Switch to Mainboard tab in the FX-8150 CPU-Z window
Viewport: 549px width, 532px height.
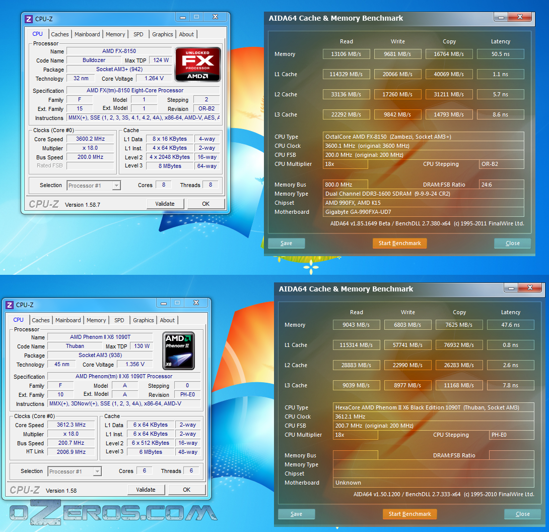87,34
